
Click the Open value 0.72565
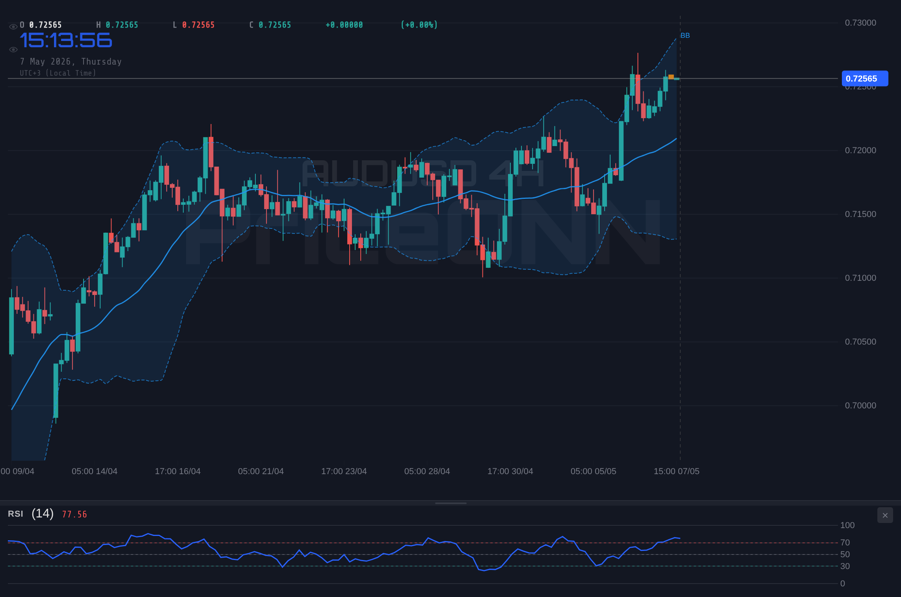coord(46,25)
